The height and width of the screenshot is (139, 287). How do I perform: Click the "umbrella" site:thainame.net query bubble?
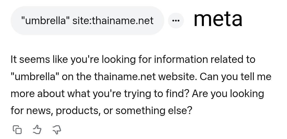click(x=87, y=21)
